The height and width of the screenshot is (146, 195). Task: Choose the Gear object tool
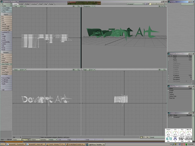click(x=6, y=34)
